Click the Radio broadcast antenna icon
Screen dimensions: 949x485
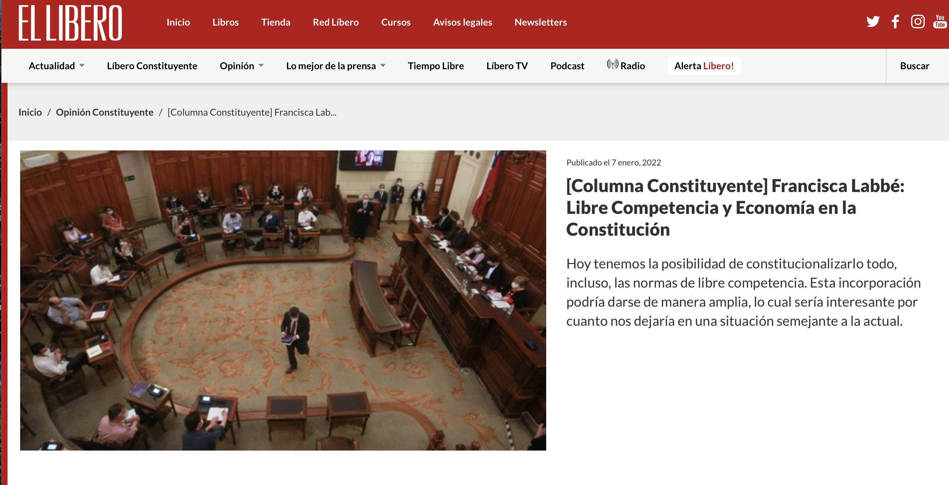pyautogui.click(x=612, y=64)
